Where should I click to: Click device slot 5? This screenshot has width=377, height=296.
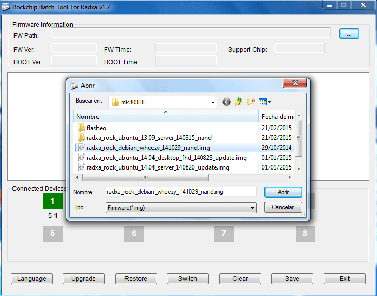point(53,233)
